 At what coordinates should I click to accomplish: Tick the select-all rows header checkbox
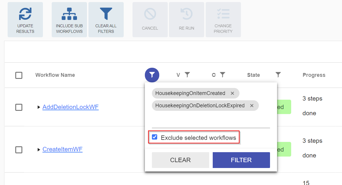click(x=19, y=75)
